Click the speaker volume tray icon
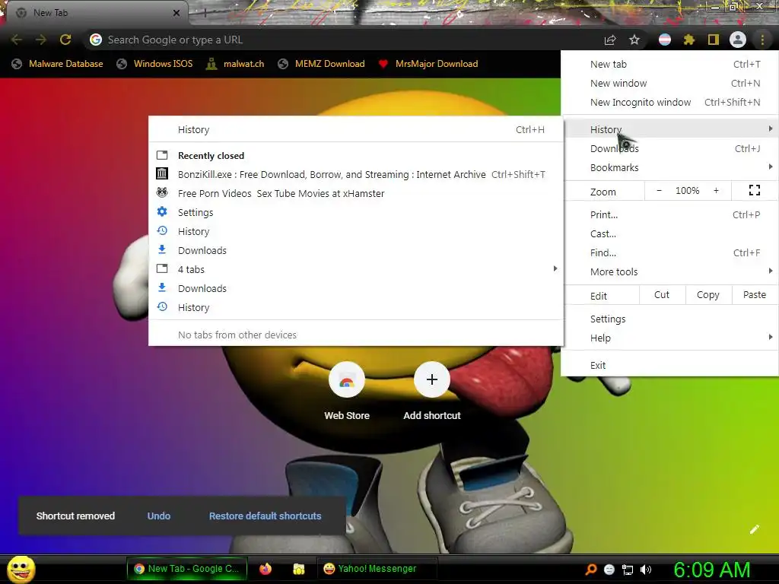779x584 pixels. pyautogui.click(x=646, y=570)
